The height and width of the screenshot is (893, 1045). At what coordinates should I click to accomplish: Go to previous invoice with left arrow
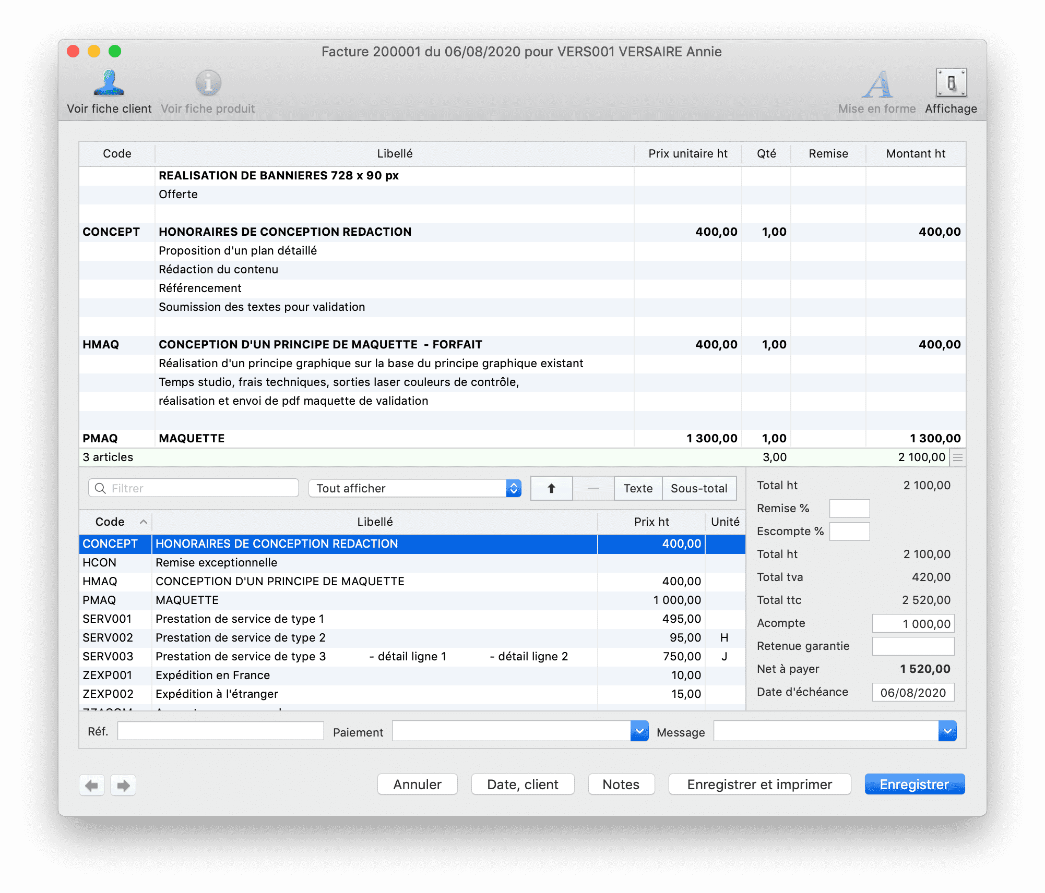pos(92,785)
